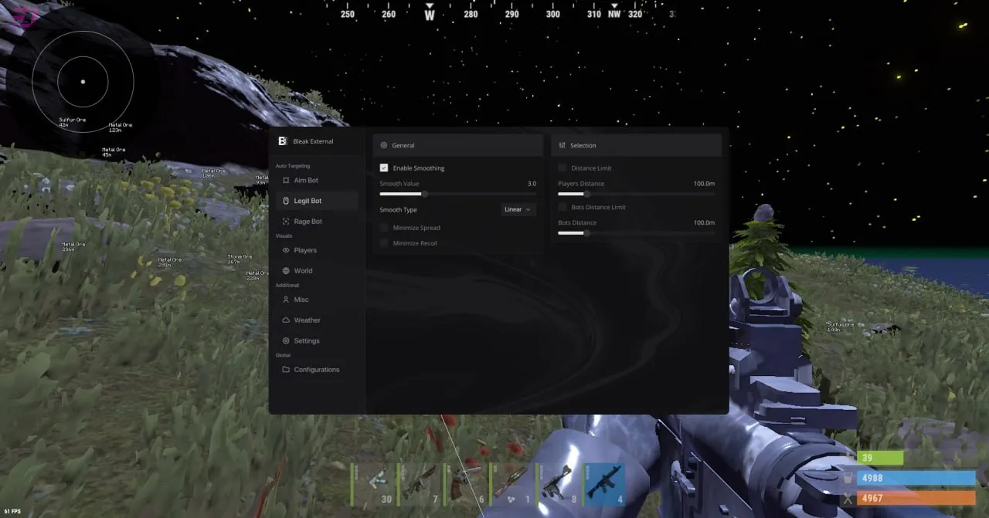This screenshot has width=989, height=518.
Task: Click the Weather cloud icon
Action: (286, 320)
